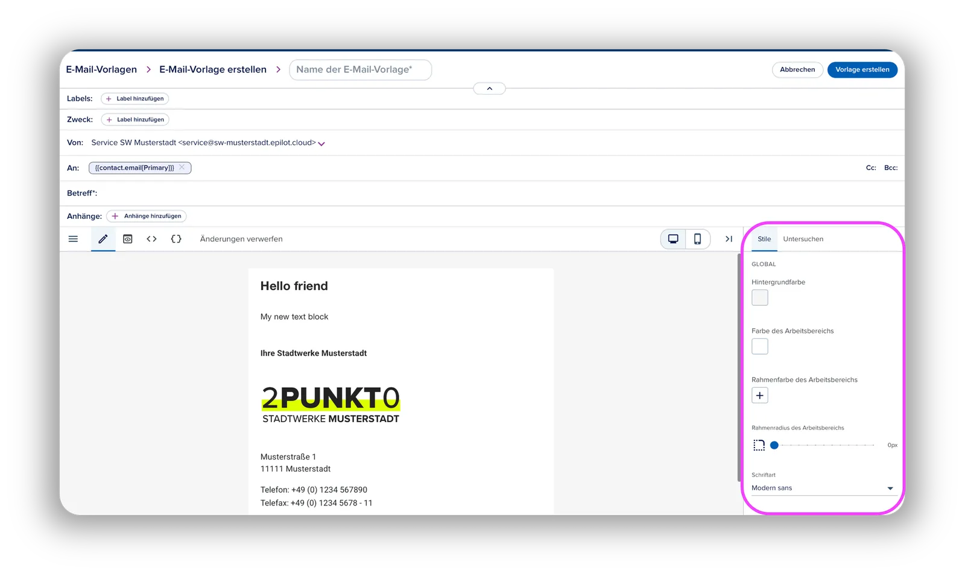Remove the contact.email recipient chip
The height and width of the screenshot is (576, 965).
[182, 168]
